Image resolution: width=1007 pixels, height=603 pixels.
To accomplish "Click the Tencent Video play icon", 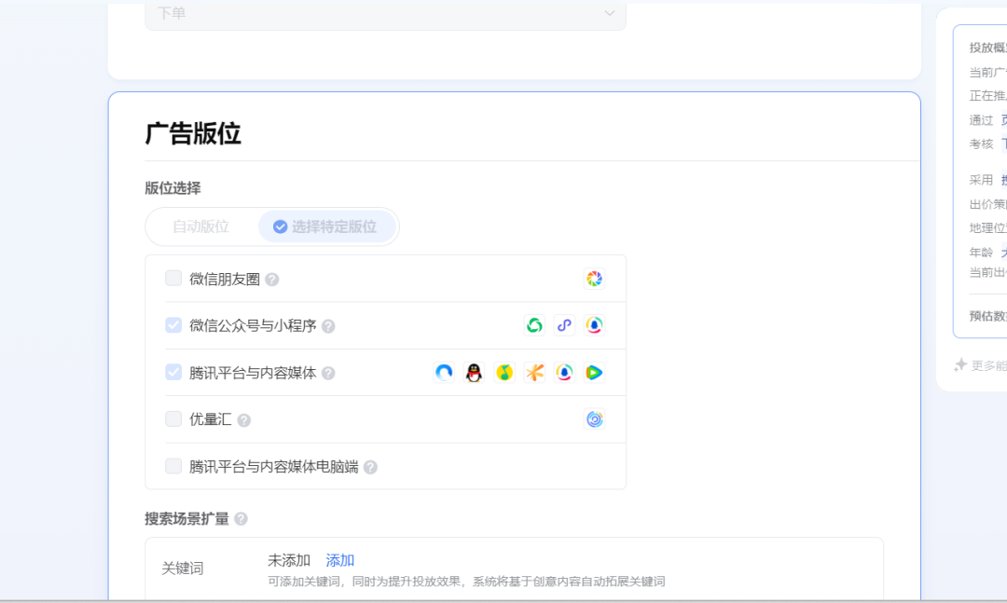I will tap(594, 373).
